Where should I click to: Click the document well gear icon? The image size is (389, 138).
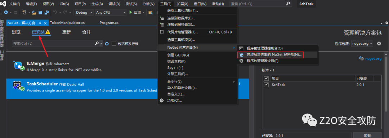[386, 23]
